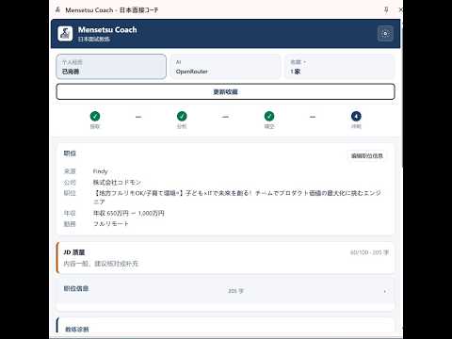Image resolution: width=452 pixels, height=339 pixels.
Task: Click the JD 质量 score card
Action: pyautogui.click(x=225, y=258)
